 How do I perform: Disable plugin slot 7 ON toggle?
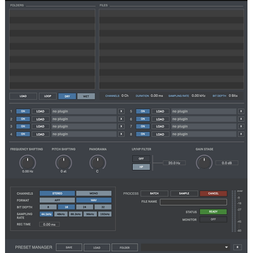pyautogui.click(x=143, y=126)
